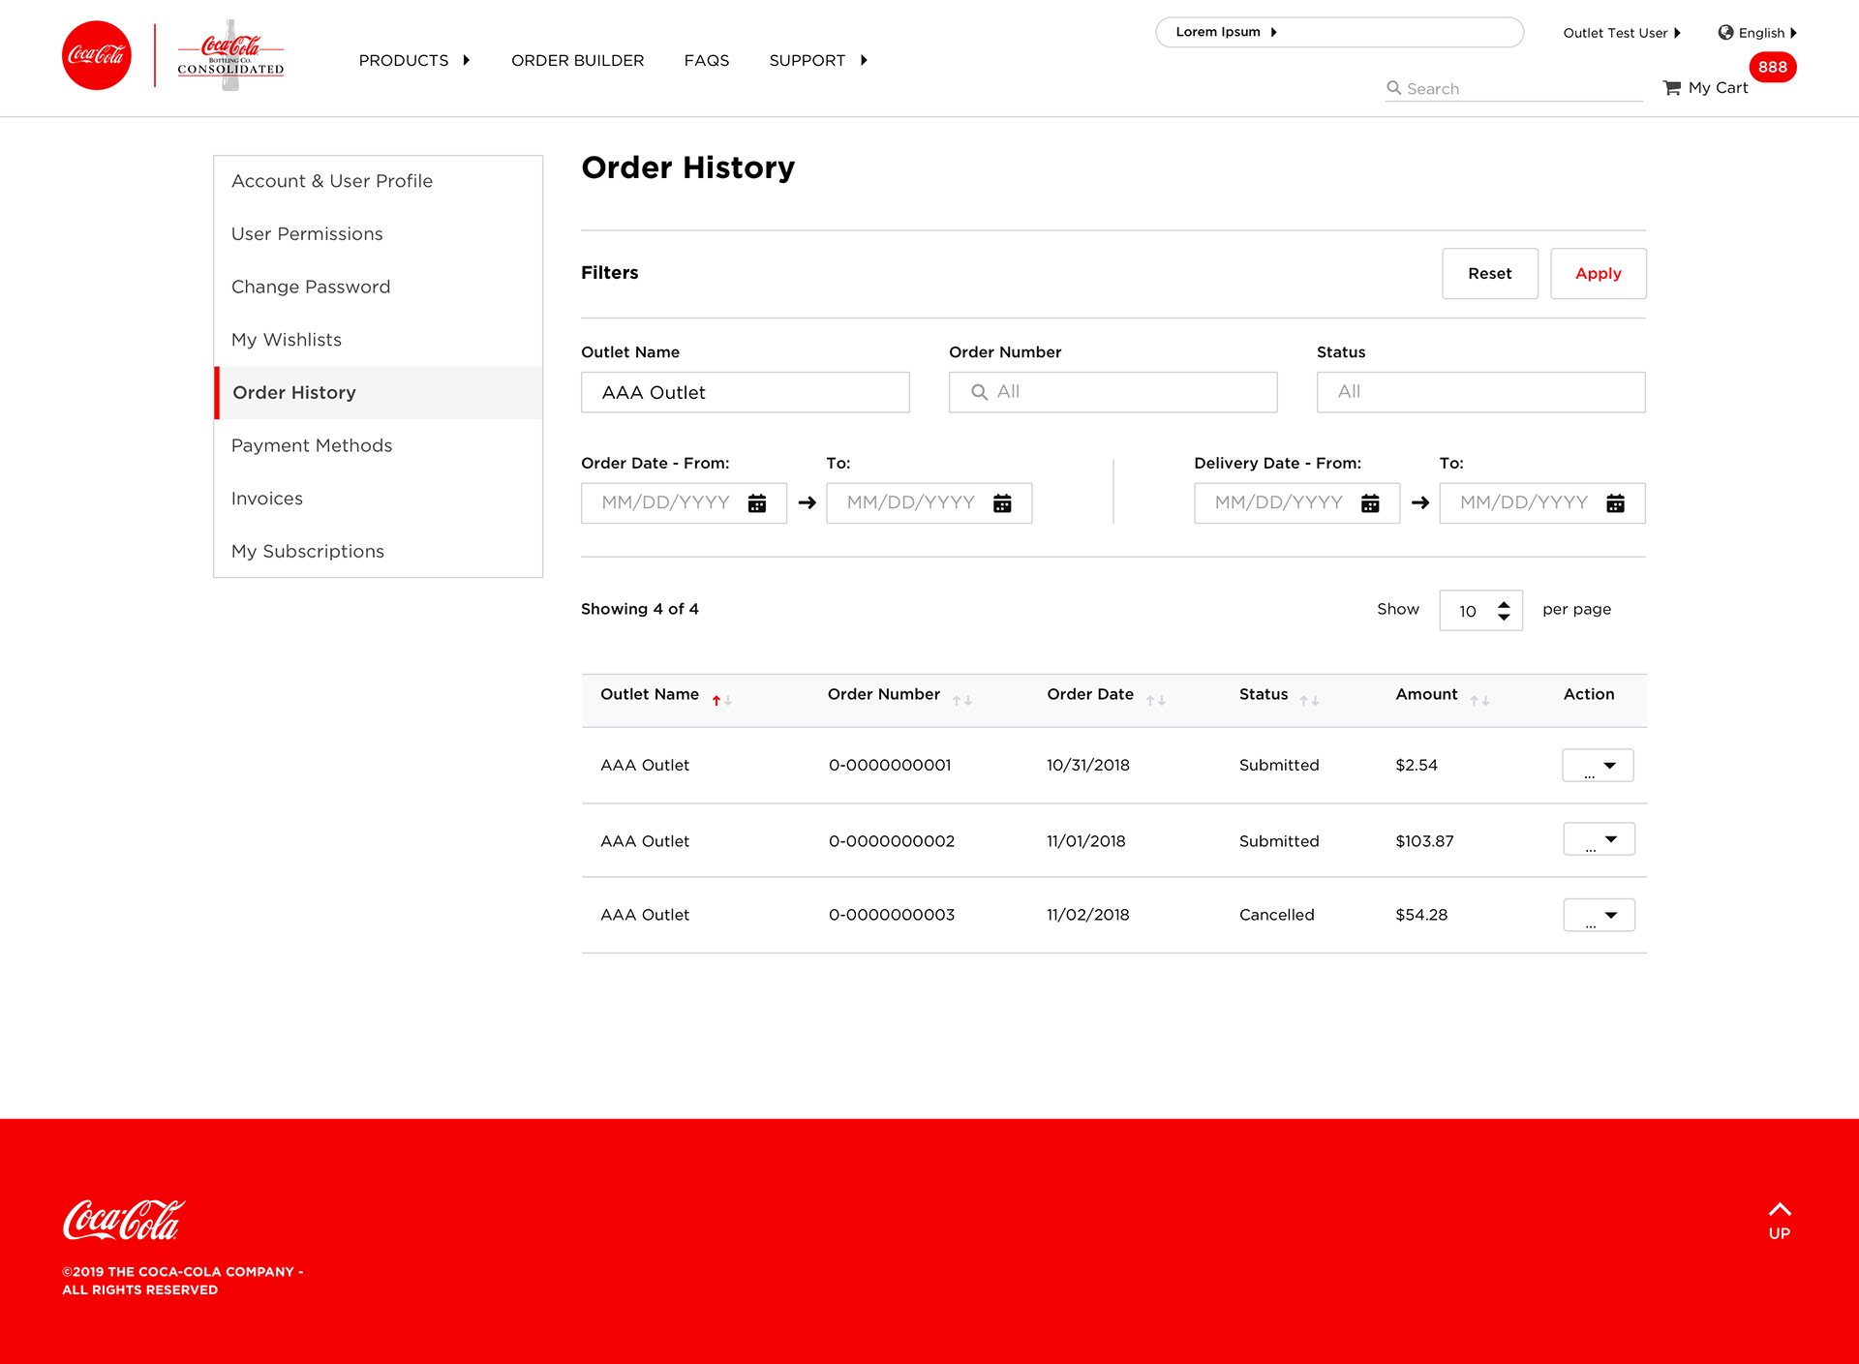1859x1364 pixels.
Task: Click Order Date From date field
Action: [x=684, y=503]
